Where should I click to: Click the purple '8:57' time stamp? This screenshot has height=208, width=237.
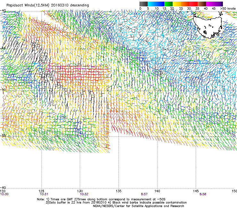[144, 194]
